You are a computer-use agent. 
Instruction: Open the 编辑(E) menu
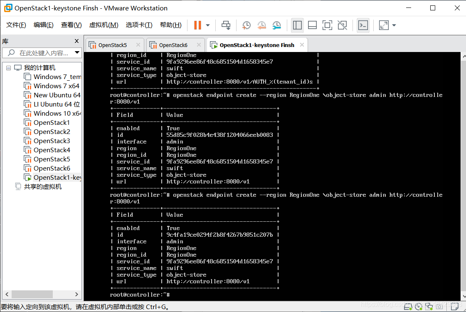click(43, 25)
